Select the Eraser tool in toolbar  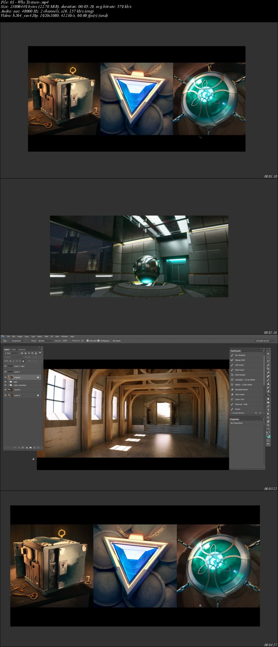coord(268,391)
